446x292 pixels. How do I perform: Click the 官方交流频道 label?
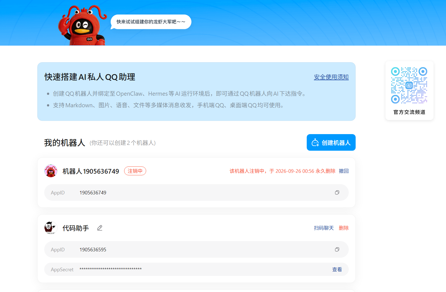(409, 112)
